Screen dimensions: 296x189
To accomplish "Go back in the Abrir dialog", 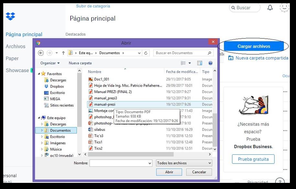I will coord(41,53).
